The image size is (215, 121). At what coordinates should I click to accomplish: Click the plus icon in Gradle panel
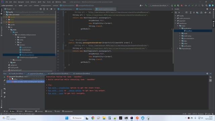point(179,12)
